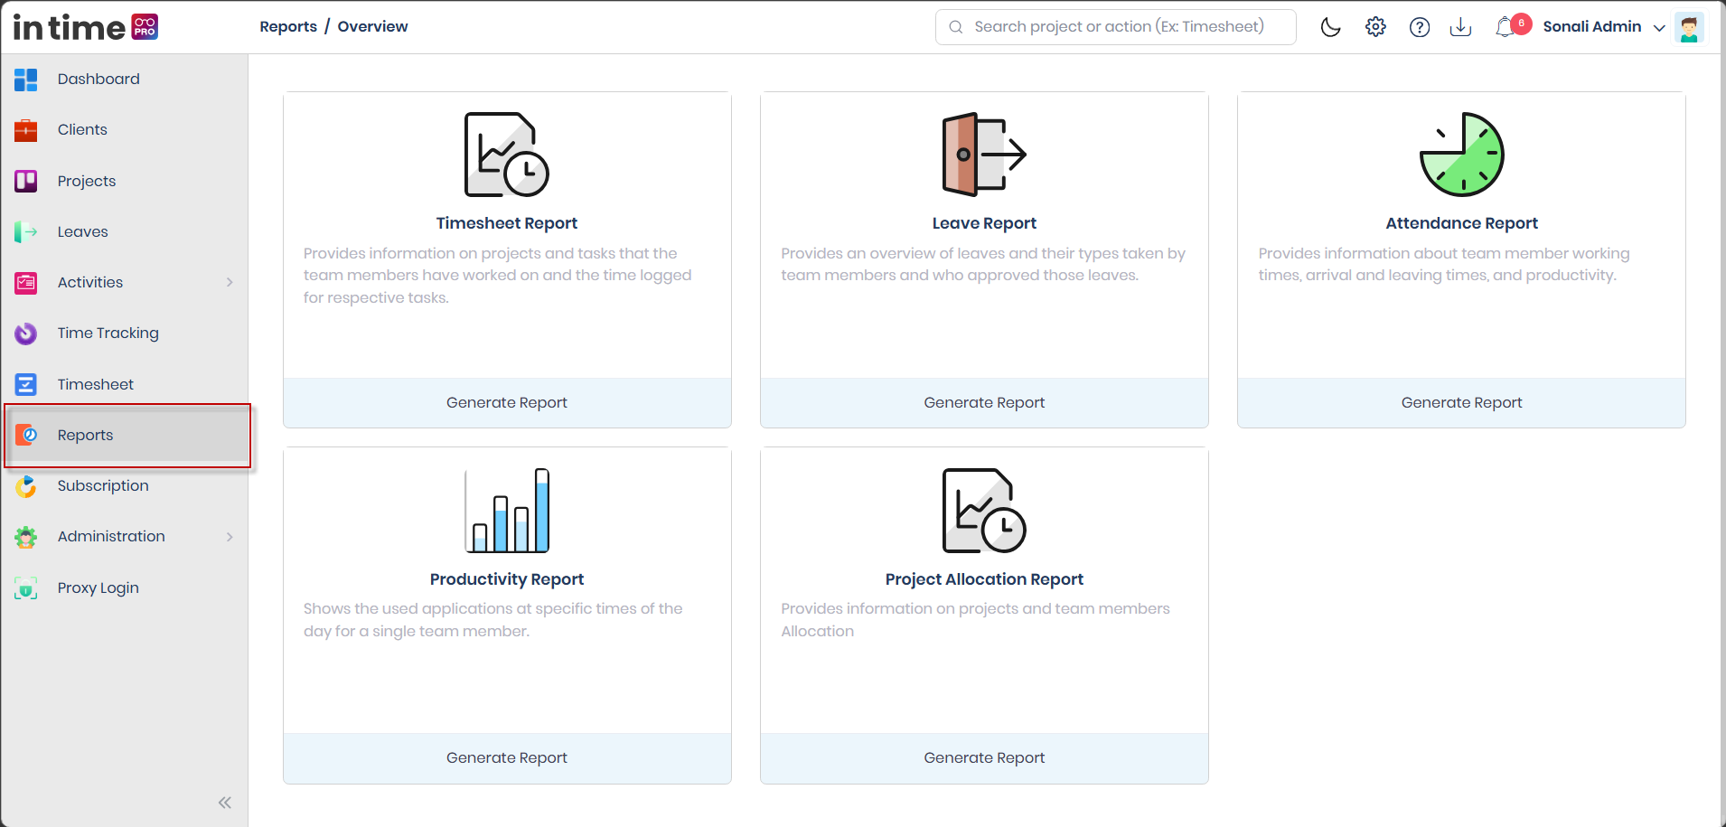Viewport: 1726px width, 827px height.
Task: Generate Report for Leave Report
Action: [x=984, y=402]
